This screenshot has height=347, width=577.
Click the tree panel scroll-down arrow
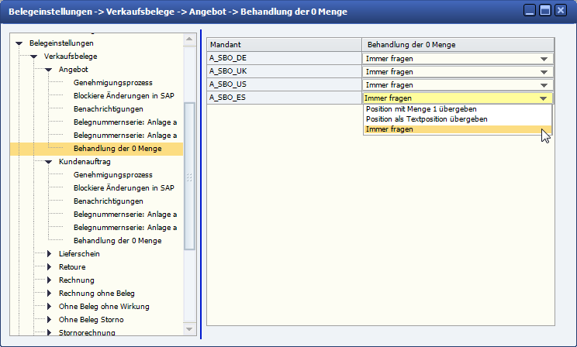click(189, 332)
